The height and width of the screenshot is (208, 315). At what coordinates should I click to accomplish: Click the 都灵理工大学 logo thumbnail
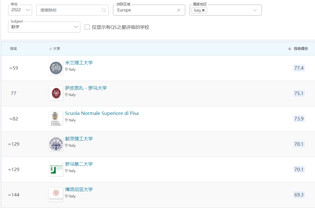pos(56,144)
